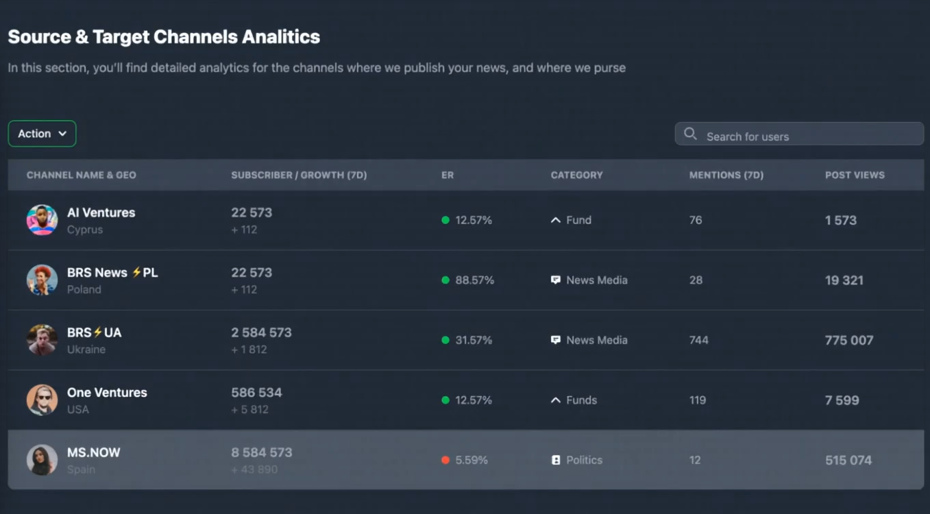Click green ER dot in One Ventures row
This screenshot has height=514, width=930.
445,400
